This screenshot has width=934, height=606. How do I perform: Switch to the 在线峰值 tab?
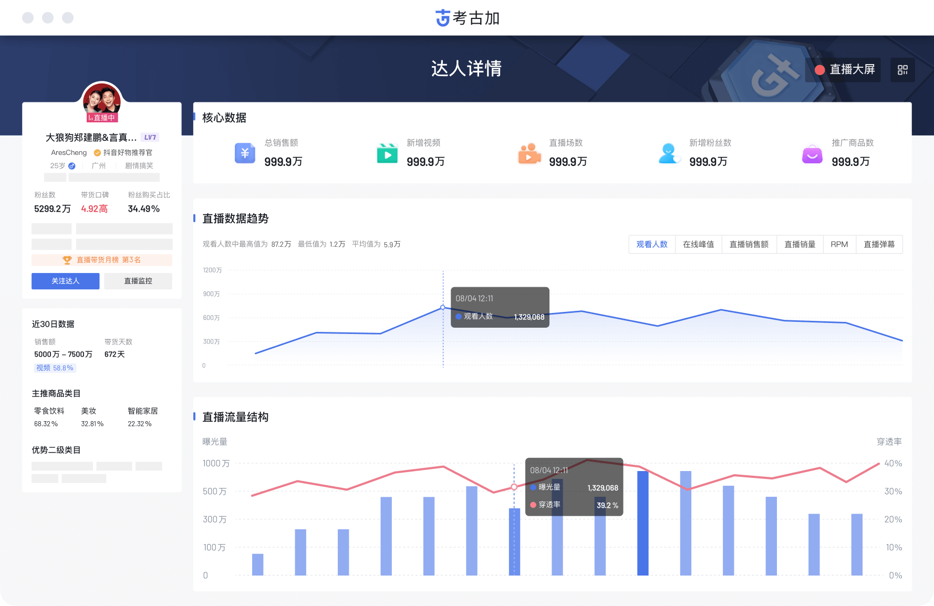pyautogui.click(x=698, y=244)
